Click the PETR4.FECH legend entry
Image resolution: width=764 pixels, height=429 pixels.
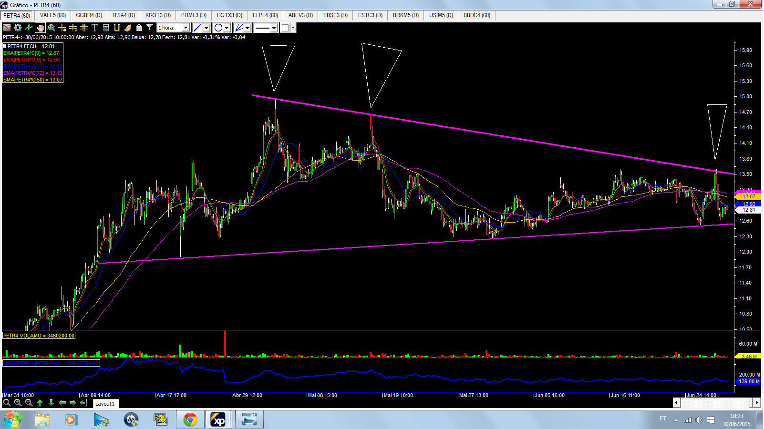coord(29,46)
